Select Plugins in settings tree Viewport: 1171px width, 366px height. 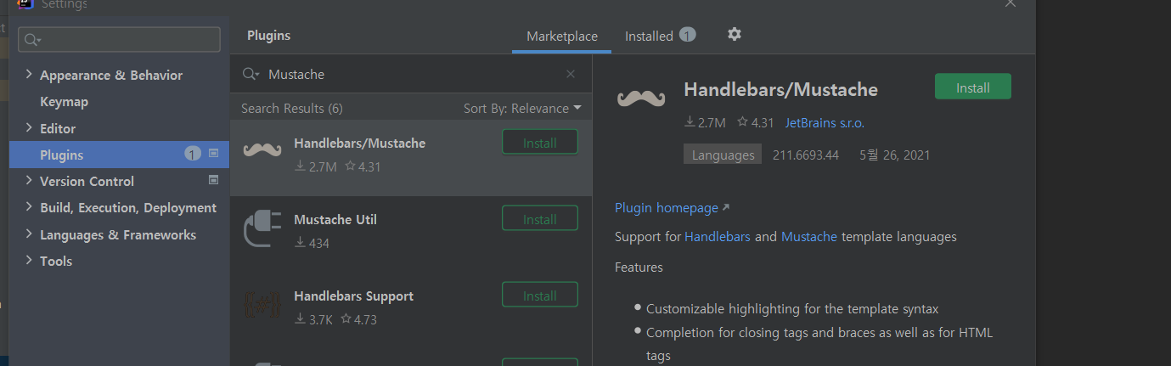119,155
